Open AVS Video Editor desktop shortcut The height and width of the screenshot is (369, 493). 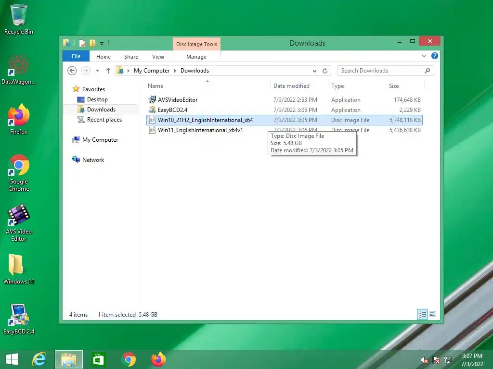pyautogui.click(x=19, y=223)
